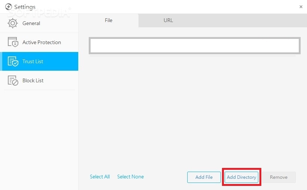Click the Select All link

tap(100, 177)
